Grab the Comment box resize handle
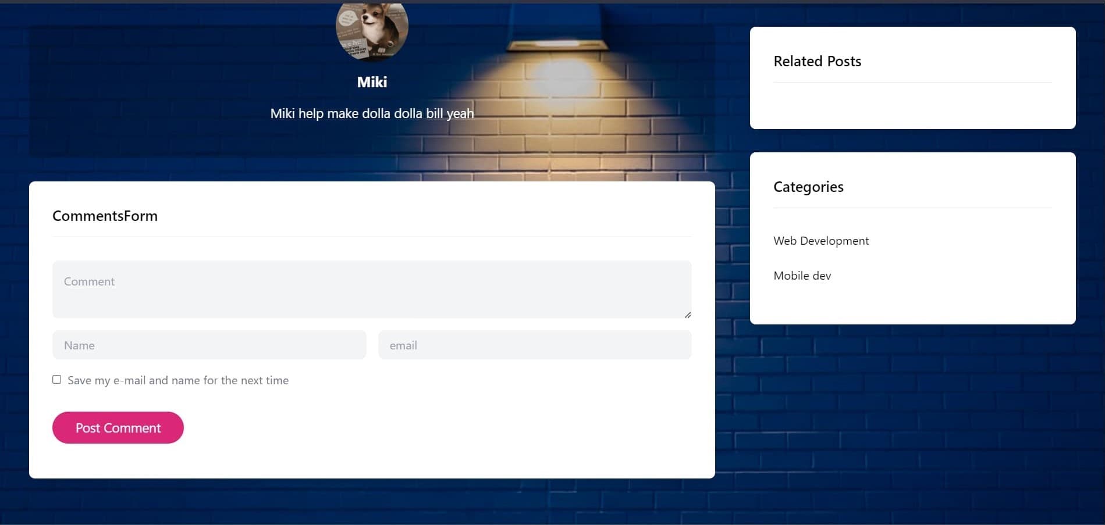Viewport: 1105px width, 525px height. pyautogui.click(x=687, y=315)
